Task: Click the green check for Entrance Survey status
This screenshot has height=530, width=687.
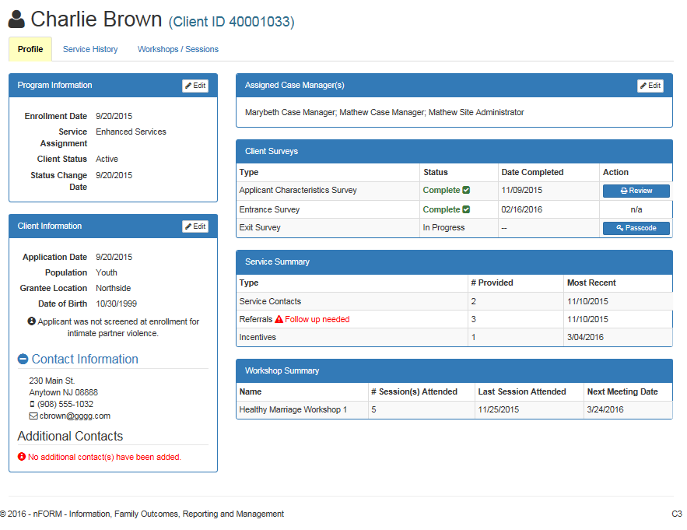Action: [466, 209]
